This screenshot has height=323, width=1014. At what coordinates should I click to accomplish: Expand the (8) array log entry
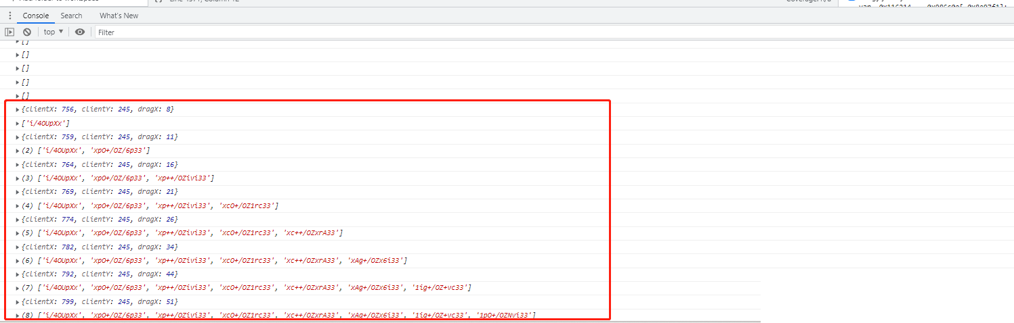[x=18, y=316]
